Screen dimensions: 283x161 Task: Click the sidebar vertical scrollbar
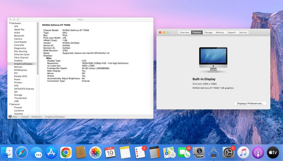38,48
